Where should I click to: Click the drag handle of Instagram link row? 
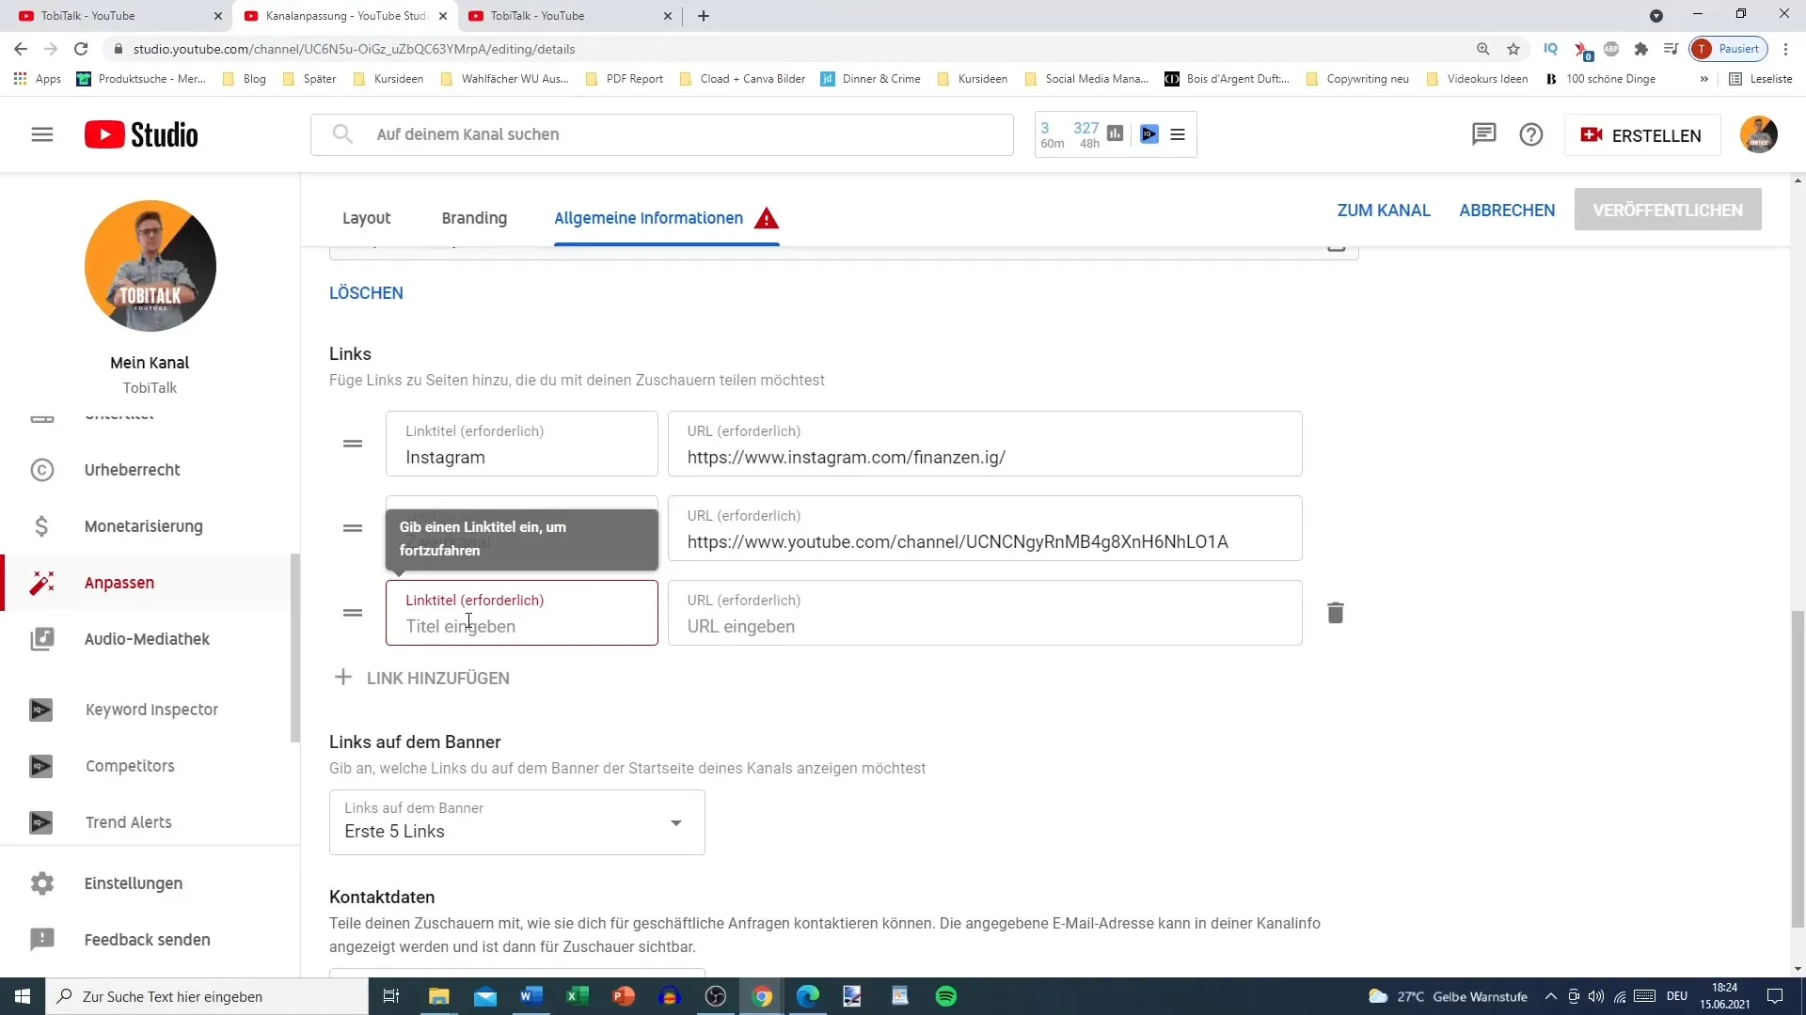click(x=353, y=444)
